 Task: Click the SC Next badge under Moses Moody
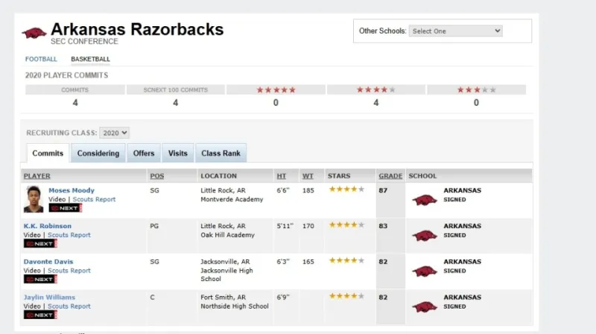64,208
